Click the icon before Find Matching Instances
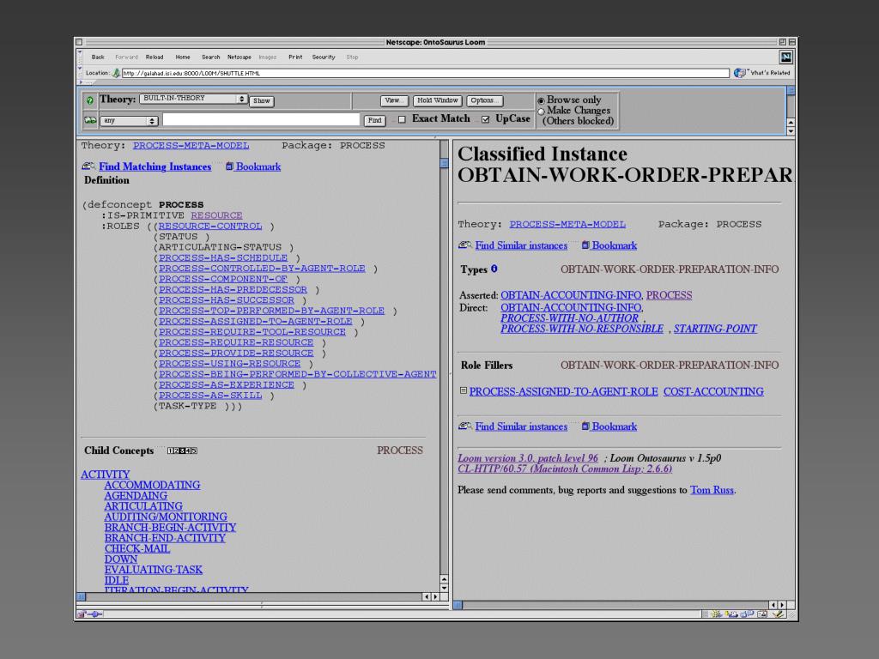 click(x=88, y=166)
